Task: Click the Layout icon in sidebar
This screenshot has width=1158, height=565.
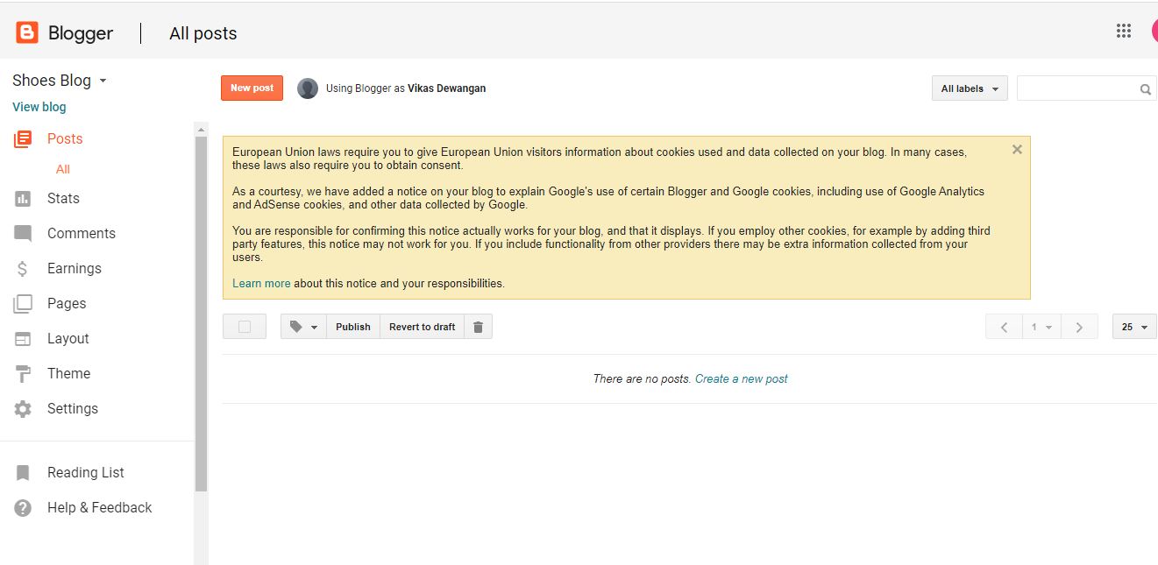Action: (23, 339)
